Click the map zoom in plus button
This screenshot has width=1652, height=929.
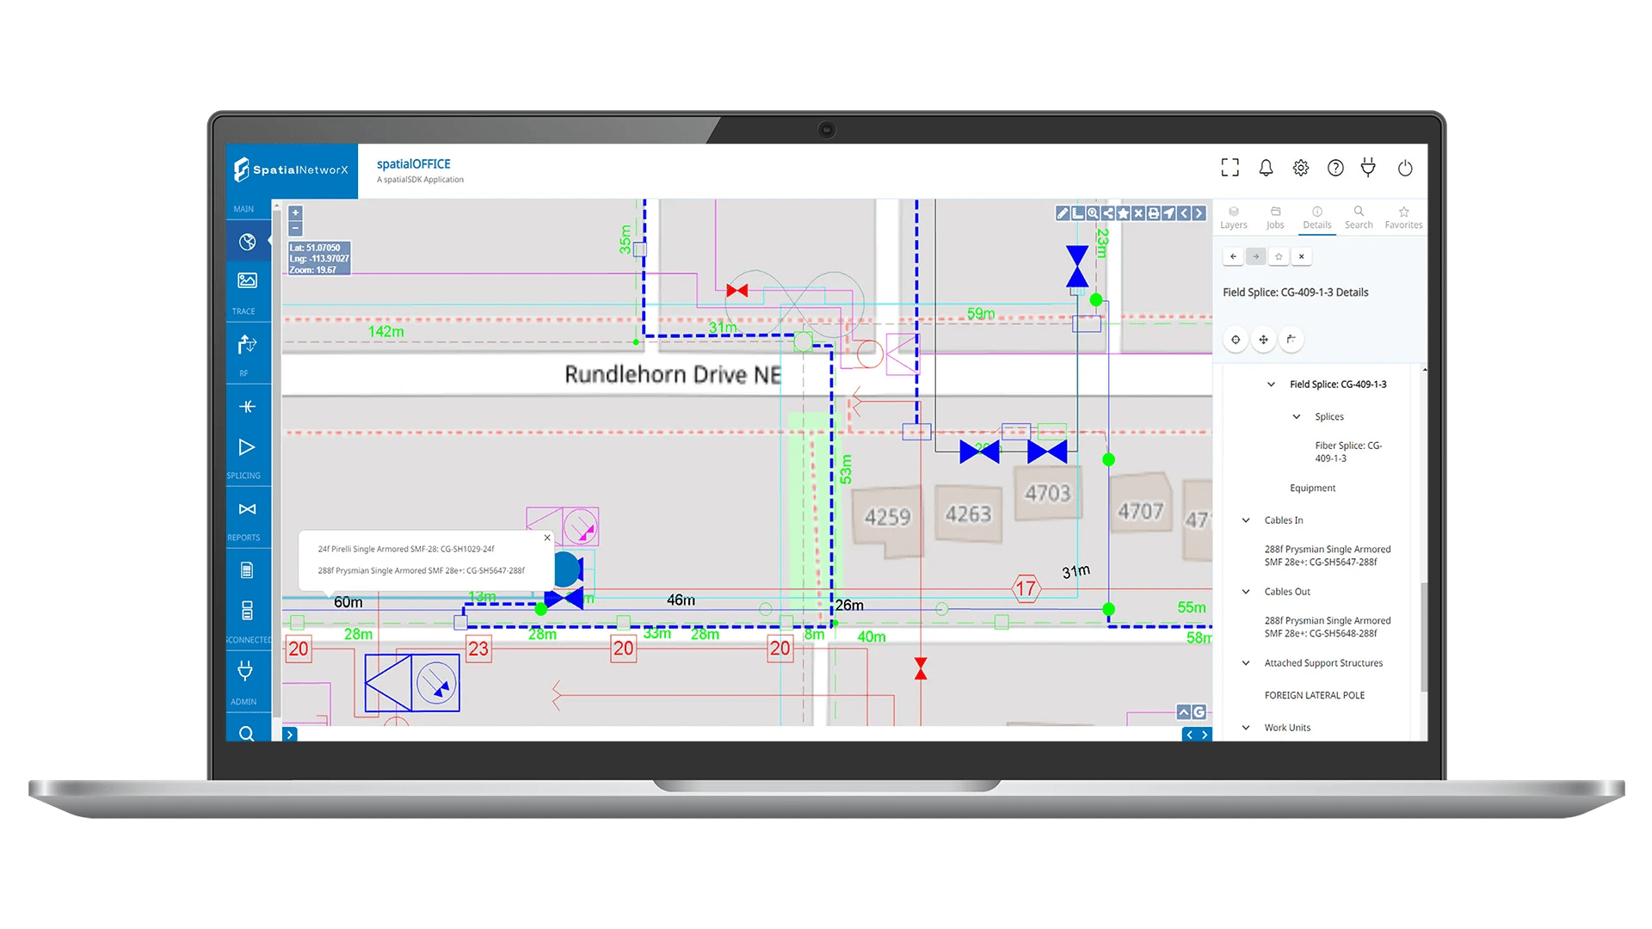coord(295,212)
